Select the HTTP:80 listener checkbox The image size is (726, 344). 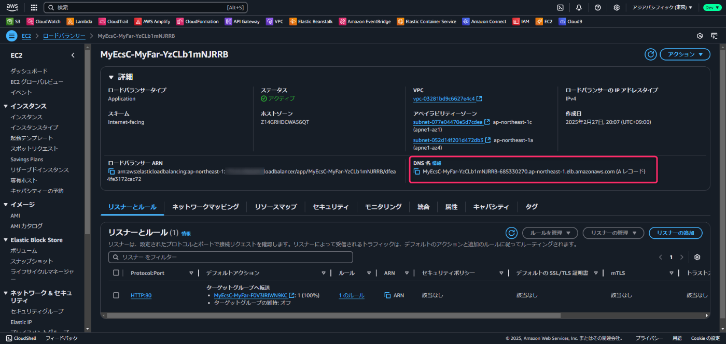[116, 295]
